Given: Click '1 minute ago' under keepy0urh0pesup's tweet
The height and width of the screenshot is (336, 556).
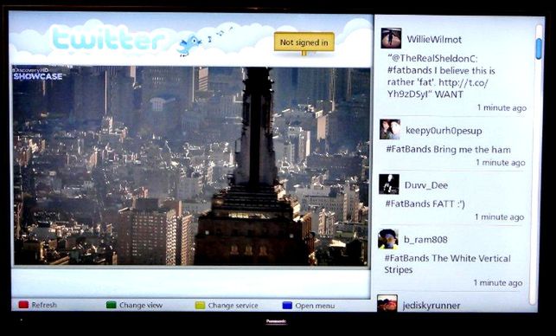Looking at the screenshot, I should (x=501, y=163).
